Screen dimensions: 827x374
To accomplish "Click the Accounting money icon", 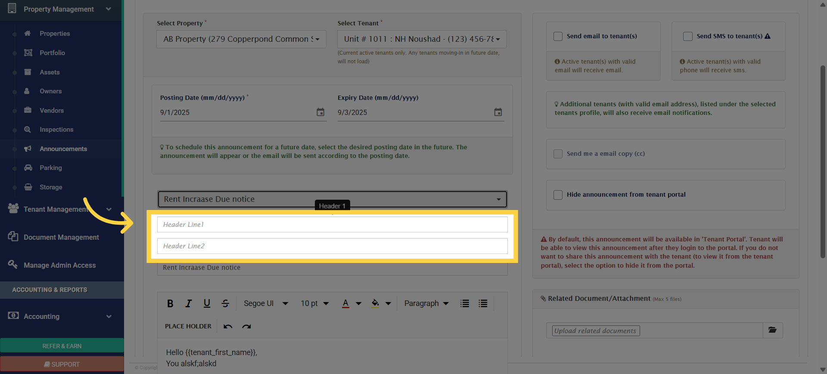I will 13,315.
